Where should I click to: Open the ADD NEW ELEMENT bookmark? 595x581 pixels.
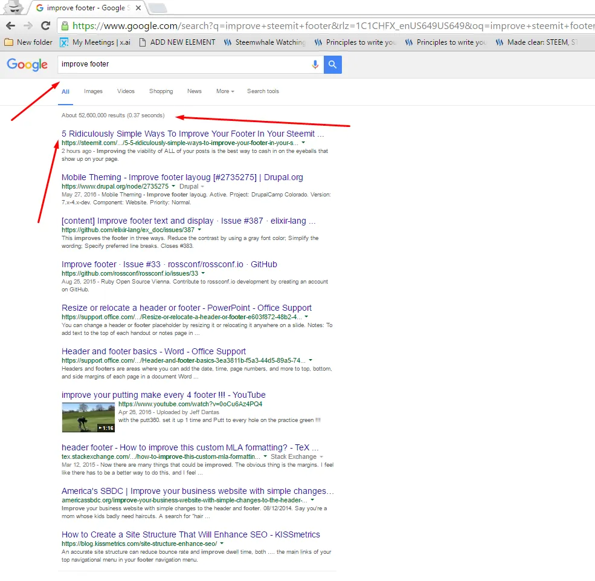coord(177,42)
